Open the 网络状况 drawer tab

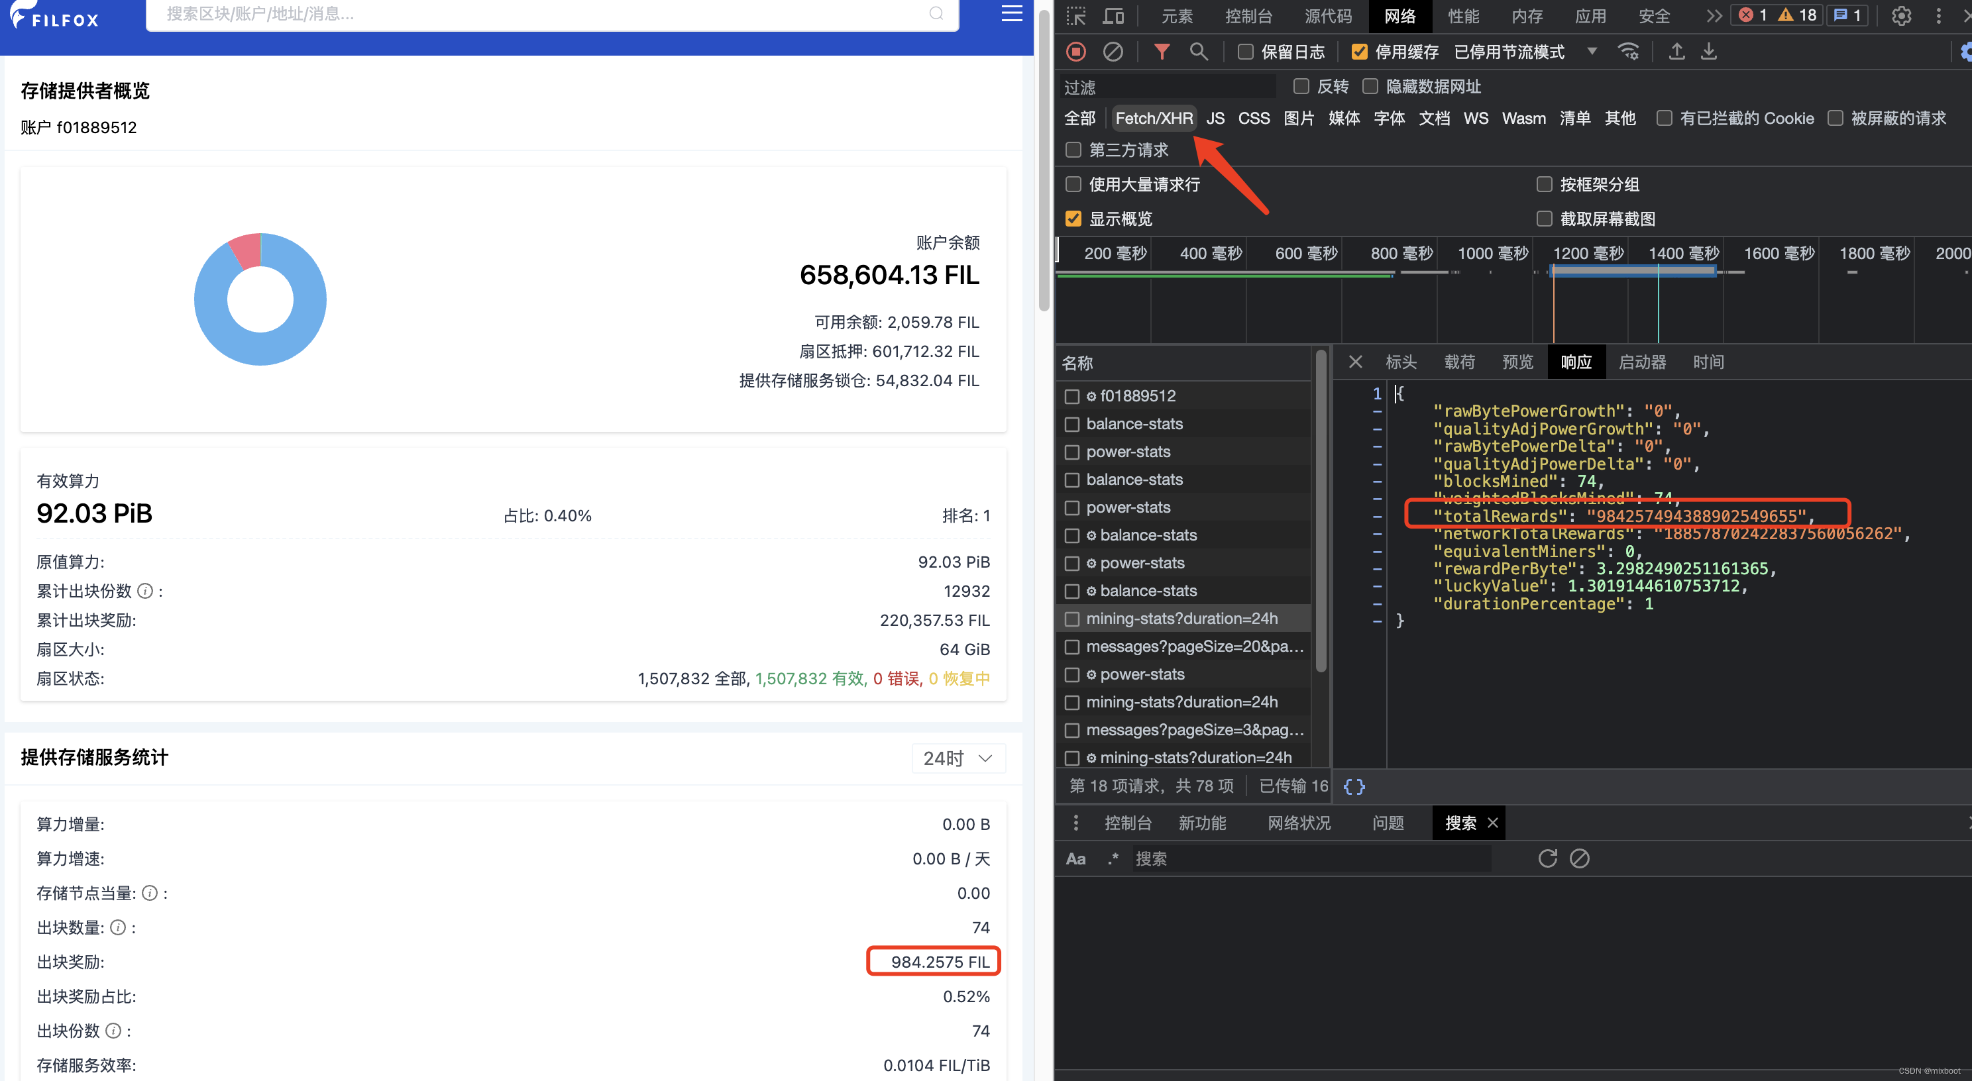click(x=1299, y=823)
